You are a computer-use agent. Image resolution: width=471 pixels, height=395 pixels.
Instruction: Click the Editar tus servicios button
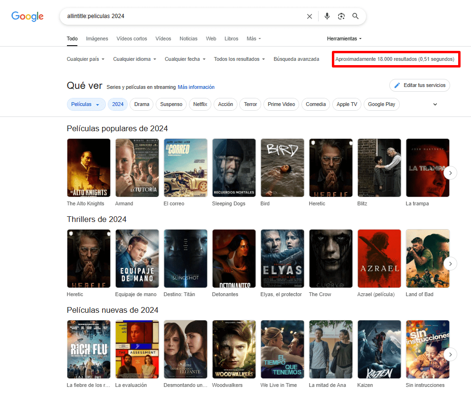tap(420, 86)
